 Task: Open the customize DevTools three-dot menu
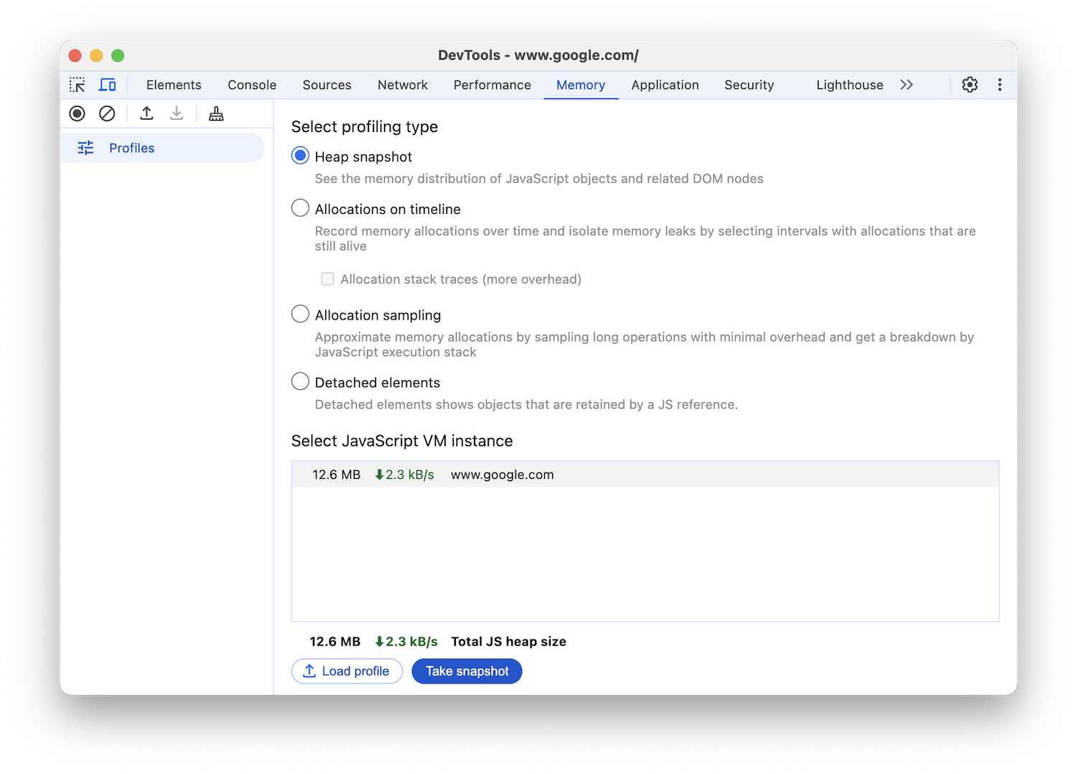(x=999, y=84)
